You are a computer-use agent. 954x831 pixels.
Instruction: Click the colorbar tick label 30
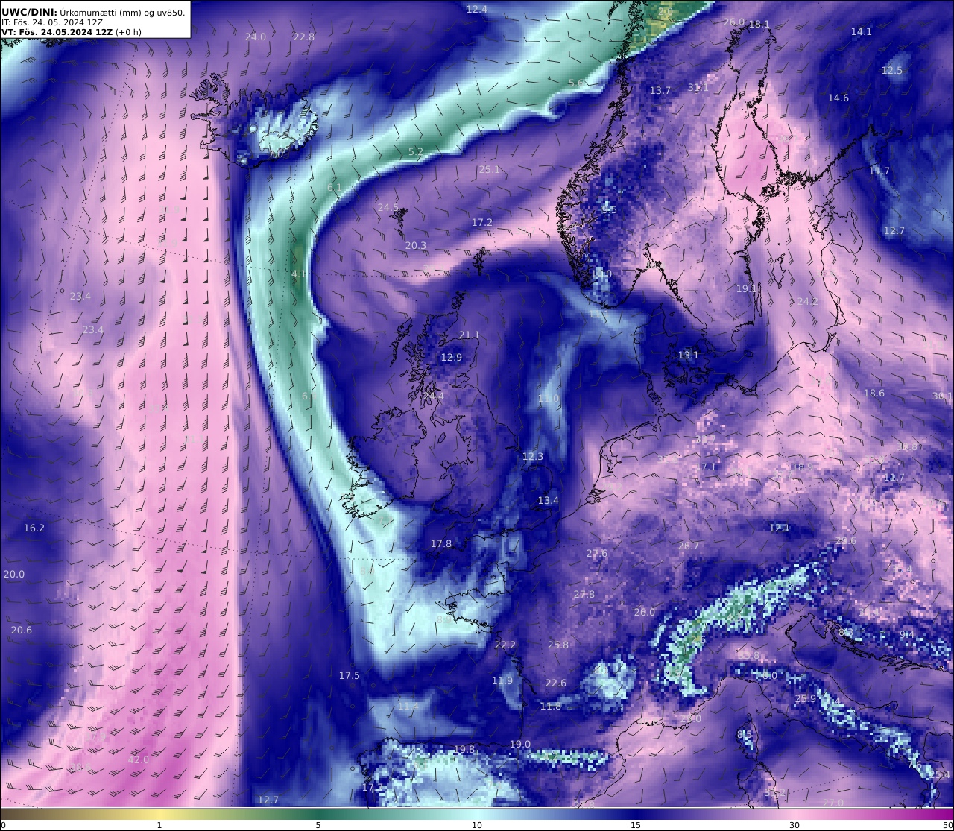795,825
